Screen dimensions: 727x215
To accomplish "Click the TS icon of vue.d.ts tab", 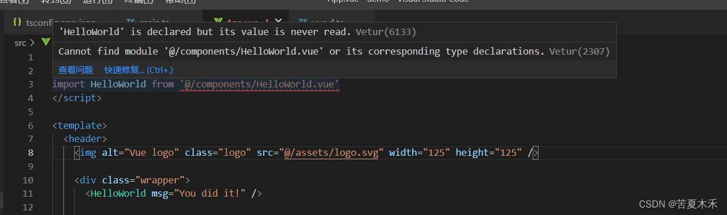I will (303, 21).
